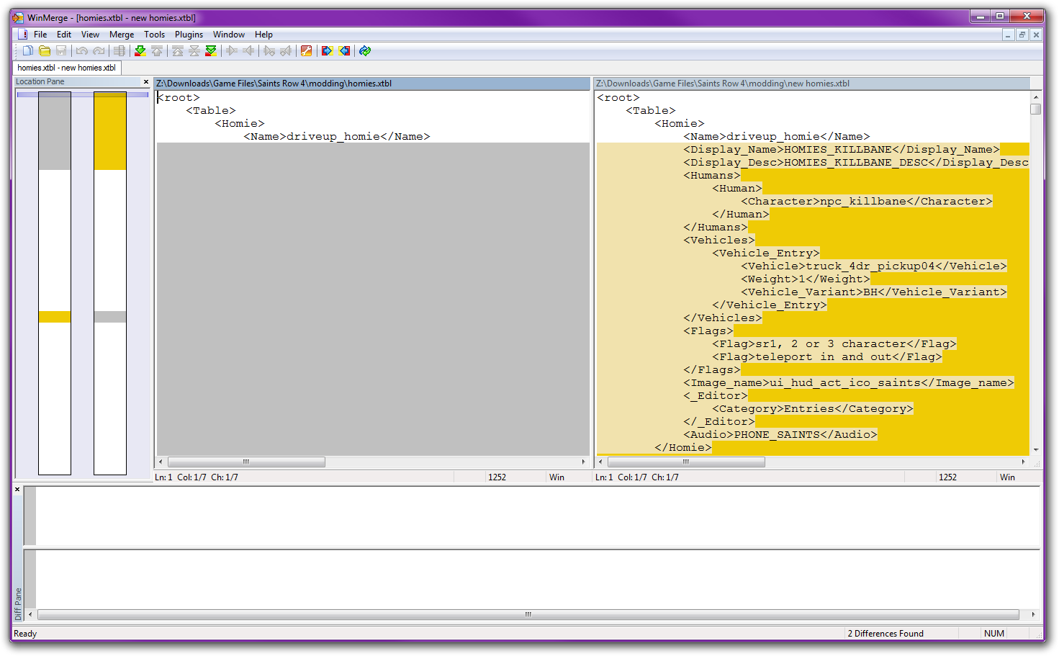Close the Diff Pane
The height and width of the screenshot is (656, 1059).
click(18, 490)
